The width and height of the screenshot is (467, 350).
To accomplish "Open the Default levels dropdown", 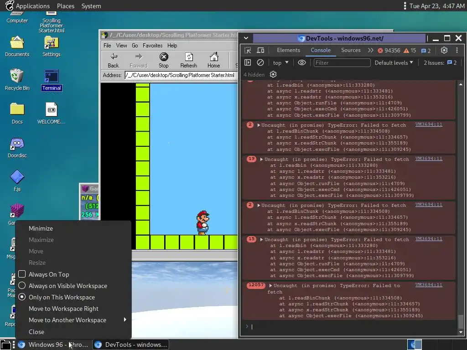I will (x=394, y=63).
